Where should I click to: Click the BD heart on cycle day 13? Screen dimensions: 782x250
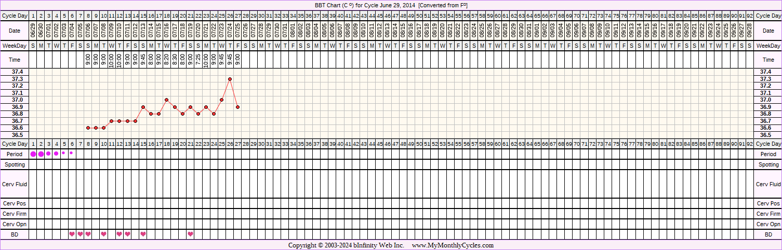pos(127,234)
